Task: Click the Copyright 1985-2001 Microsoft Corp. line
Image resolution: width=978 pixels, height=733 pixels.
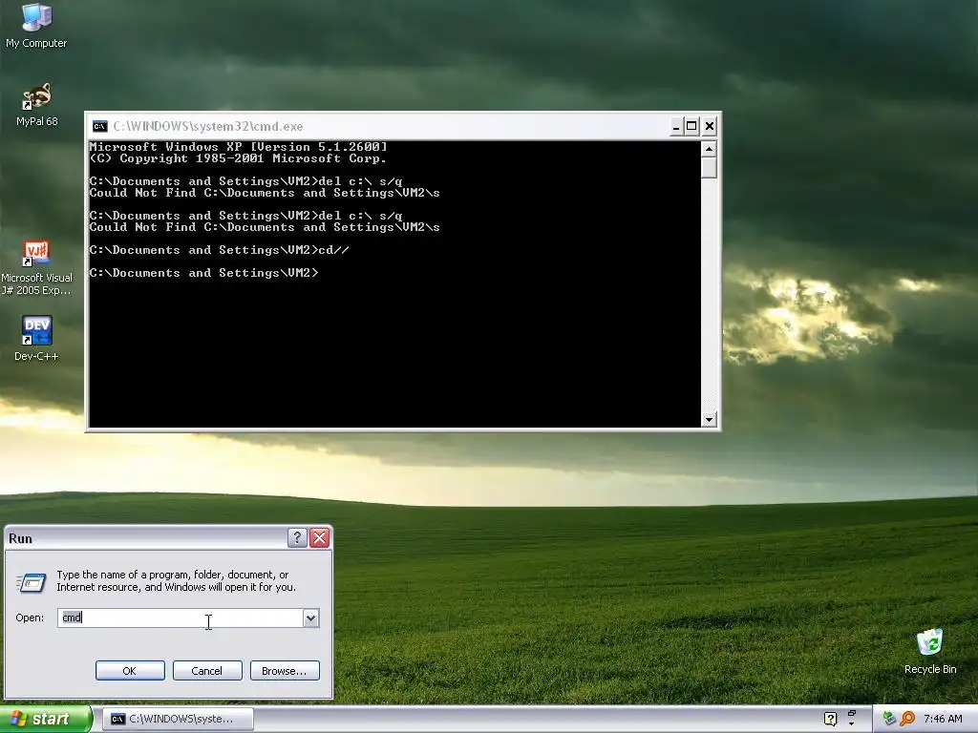Action: [238, 158]
